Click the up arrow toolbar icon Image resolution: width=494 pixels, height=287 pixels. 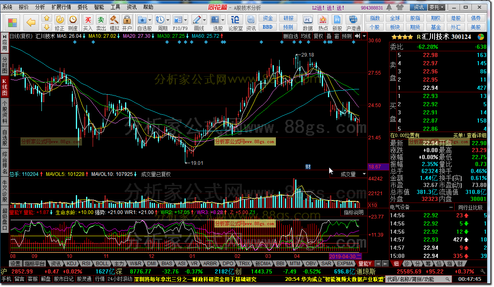[x=47, y=18]
